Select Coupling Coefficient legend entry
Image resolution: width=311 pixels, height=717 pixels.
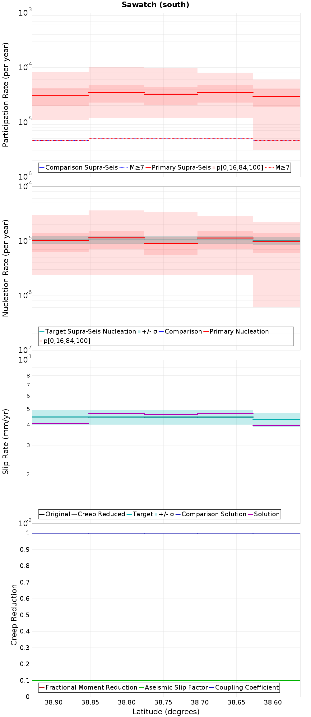(x=244, y=687)
